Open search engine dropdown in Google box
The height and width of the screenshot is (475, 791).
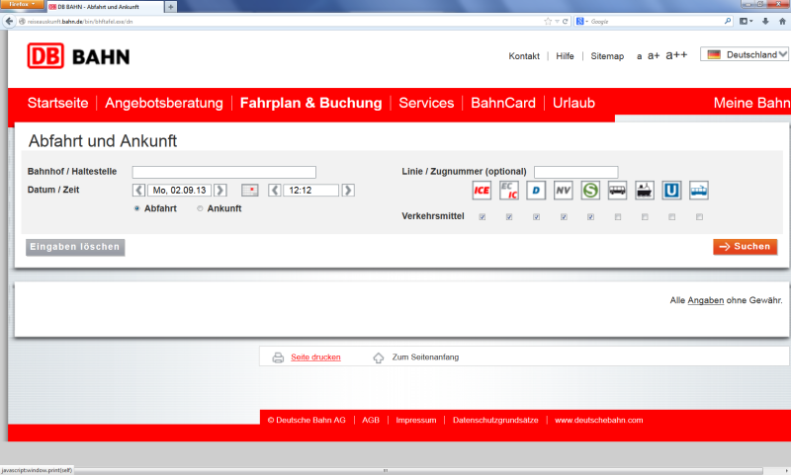point(582,21)
